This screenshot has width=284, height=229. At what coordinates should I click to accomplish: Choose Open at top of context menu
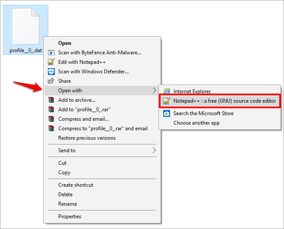coord(65,43)
